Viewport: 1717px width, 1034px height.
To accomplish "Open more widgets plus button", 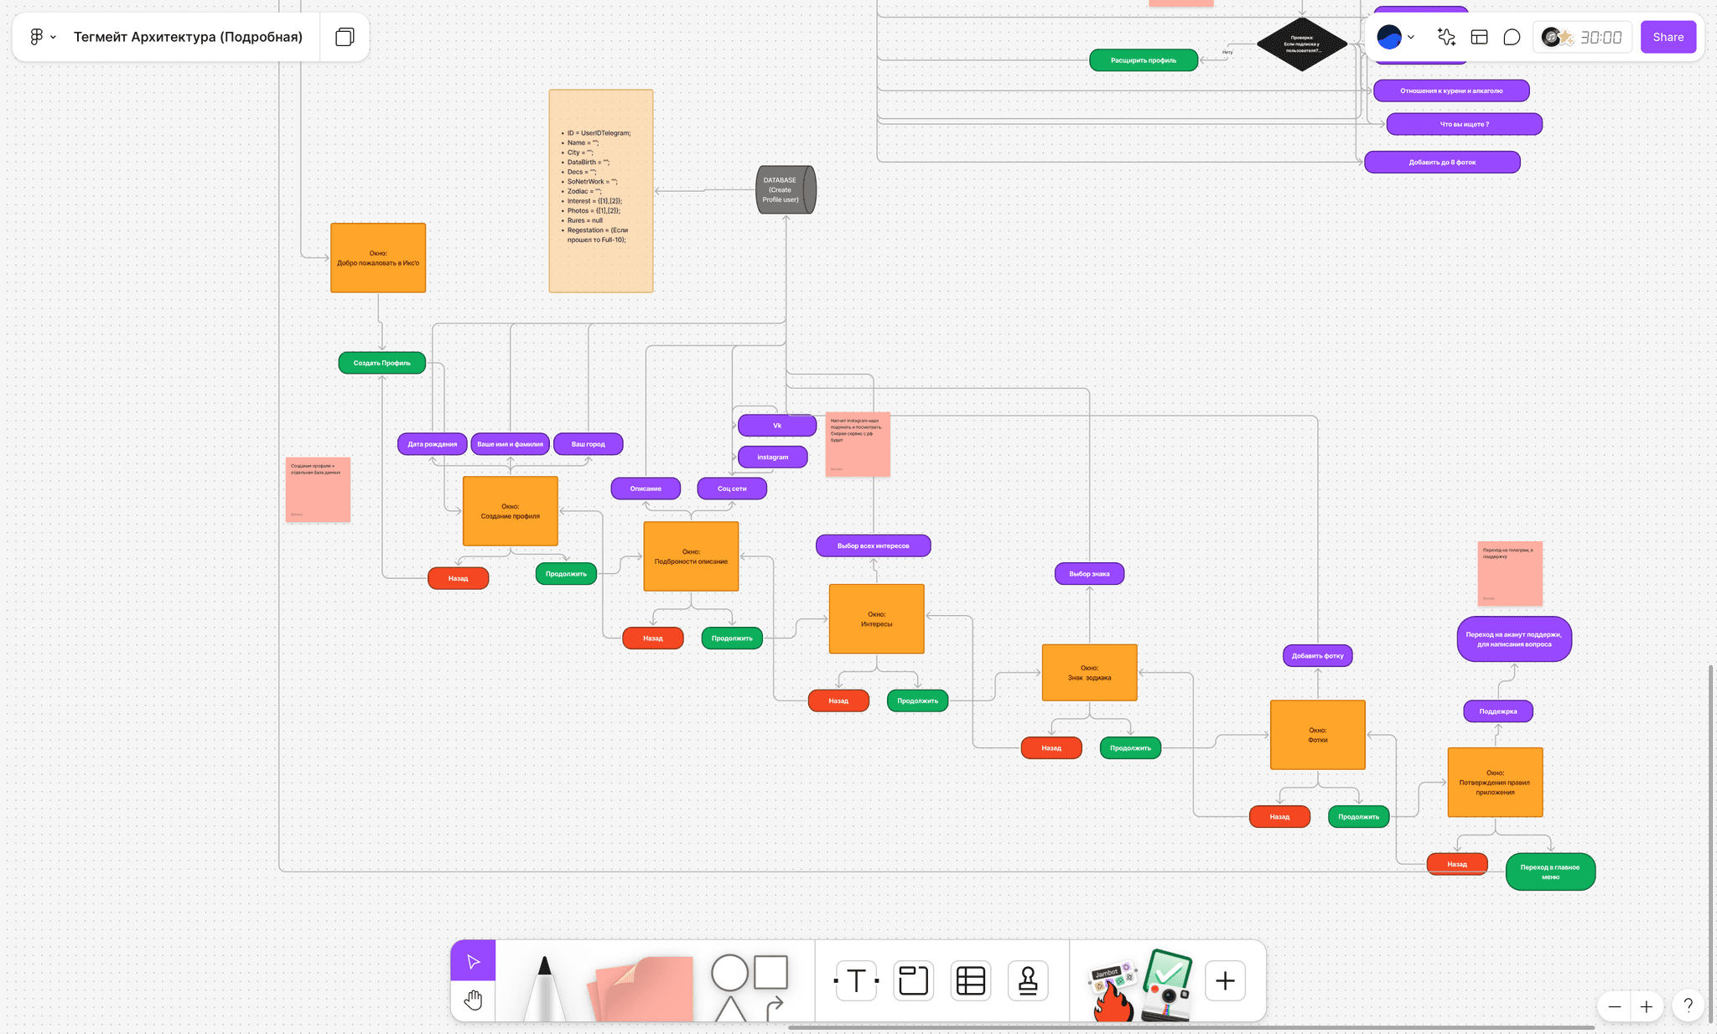I will (1225, 980).
